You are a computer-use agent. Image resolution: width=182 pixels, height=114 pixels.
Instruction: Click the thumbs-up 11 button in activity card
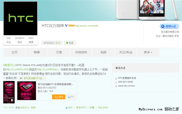[71, 97]
